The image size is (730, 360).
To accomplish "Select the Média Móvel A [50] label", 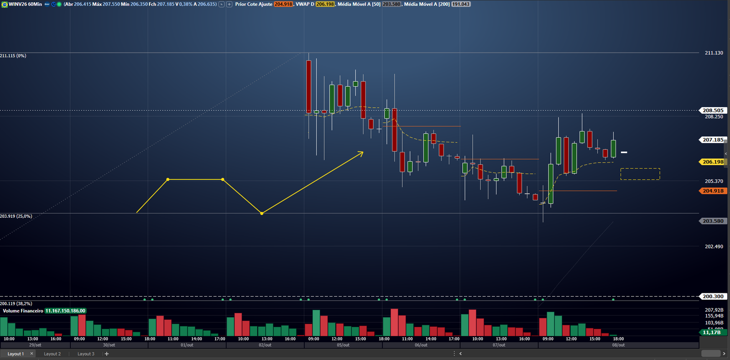I will 359,4.
